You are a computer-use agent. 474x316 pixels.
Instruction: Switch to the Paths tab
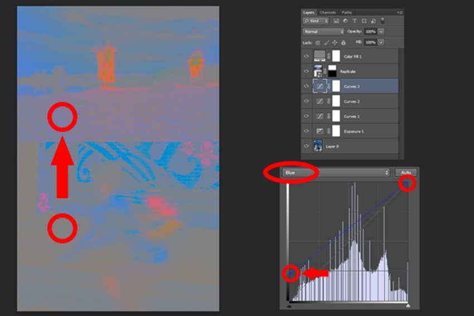click(x=346, y=12)
